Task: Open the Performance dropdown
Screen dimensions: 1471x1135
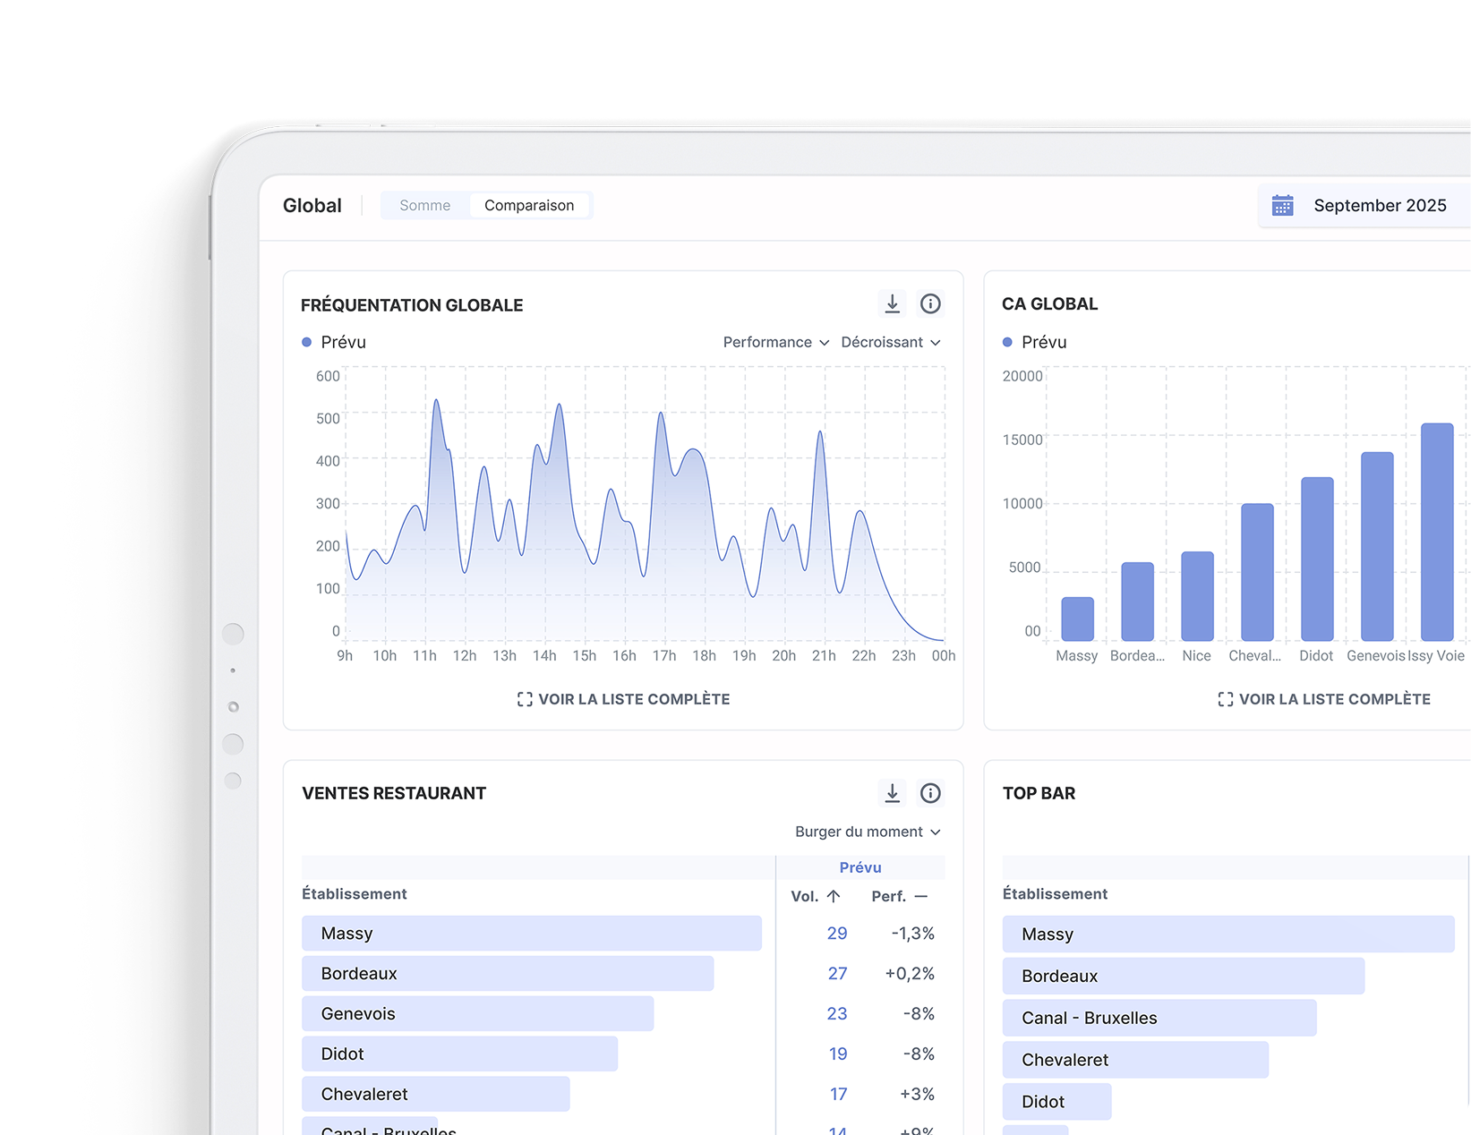Action: pos(775,342)
